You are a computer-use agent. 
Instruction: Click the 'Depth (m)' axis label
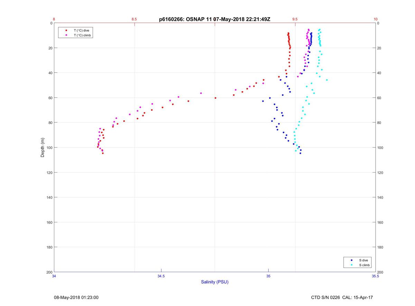point(43,148)
